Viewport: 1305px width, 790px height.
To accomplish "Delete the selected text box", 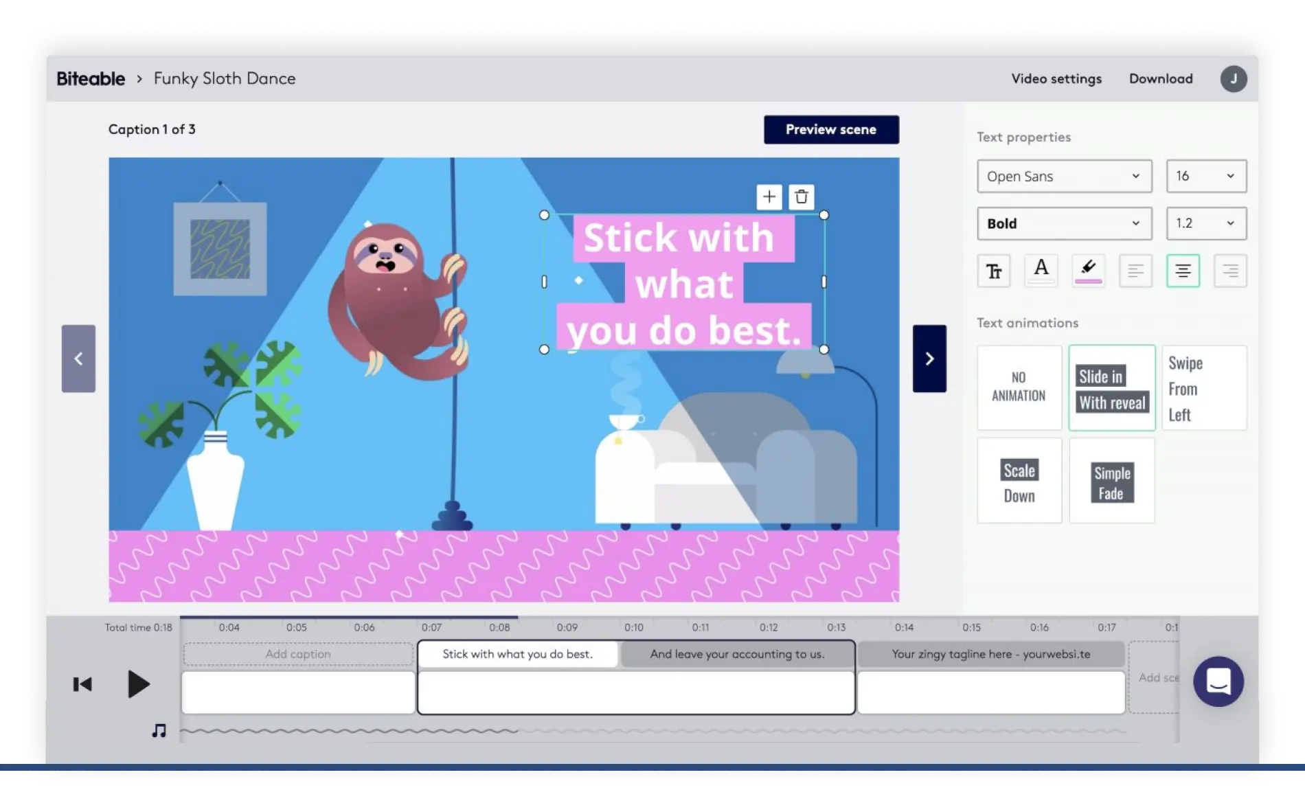I will pos(801,196).
